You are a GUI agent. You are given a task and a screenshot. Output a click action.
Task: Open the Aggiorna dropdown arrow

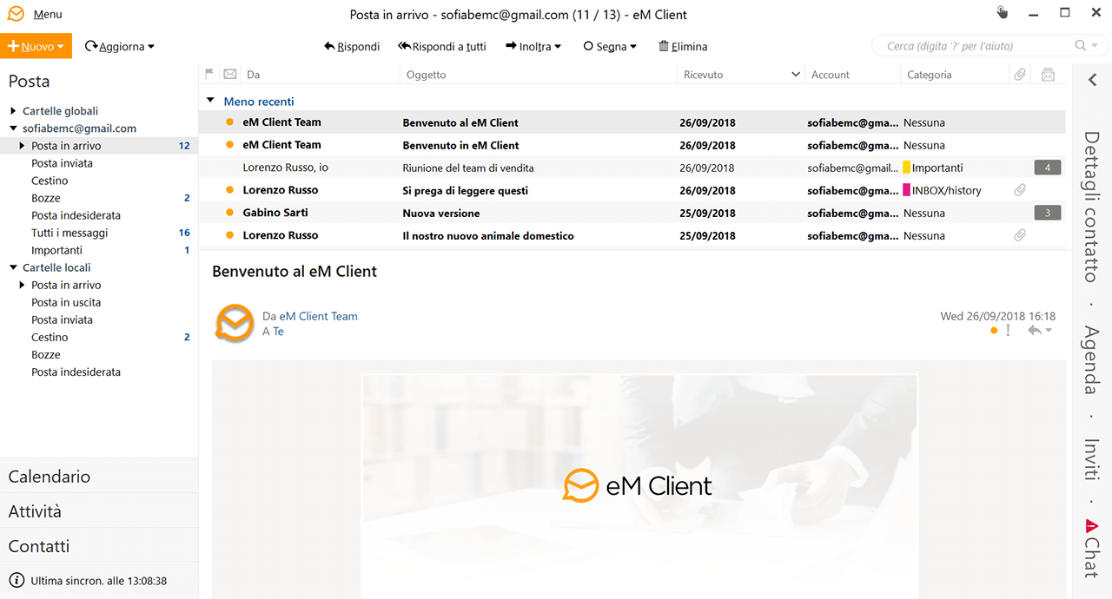151,47
